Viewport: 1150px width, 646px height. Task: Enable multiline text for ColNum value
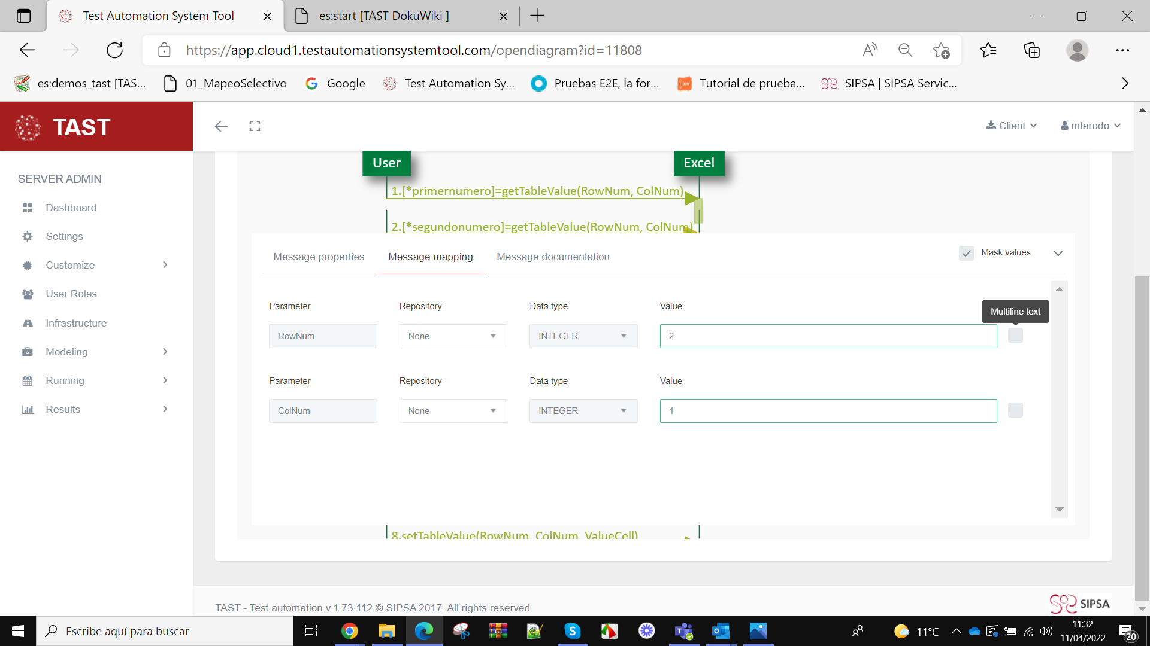click(1015, 410)
